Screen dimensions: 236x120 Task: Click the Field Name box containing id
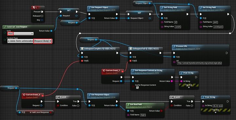175,22
